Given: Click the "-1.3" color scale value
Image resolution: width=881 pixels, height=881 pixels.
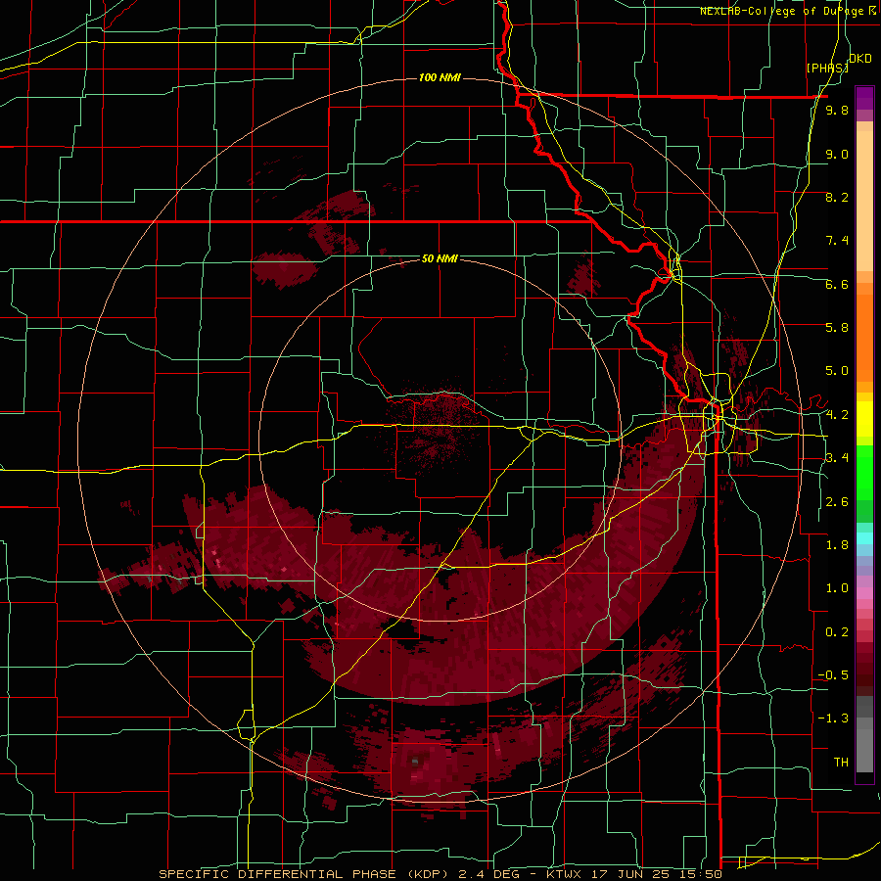Looking at the screenshot, I should pos(833,719).
